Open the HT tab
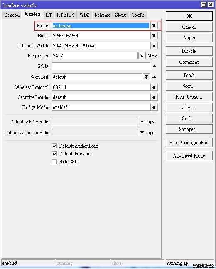Screen dimensions: 216x269 pyautogui.click(x=49, y=15)
